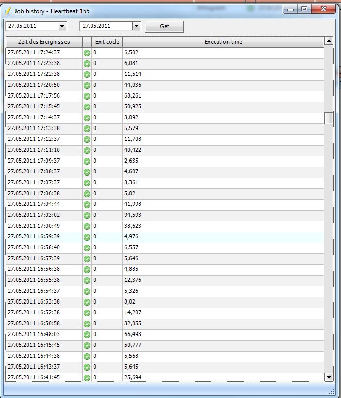Click the scroll down arrow of the list
The width and height of the screenshot is (341, 398).
[329, 377]
